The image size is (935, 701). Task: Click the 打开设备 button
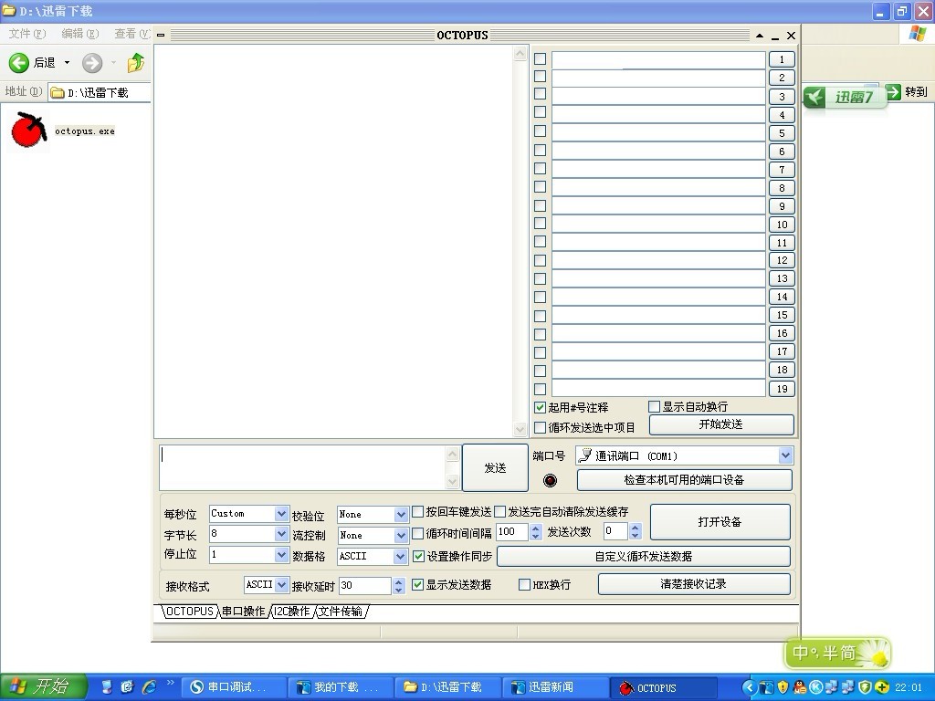[x=719, y=522]
